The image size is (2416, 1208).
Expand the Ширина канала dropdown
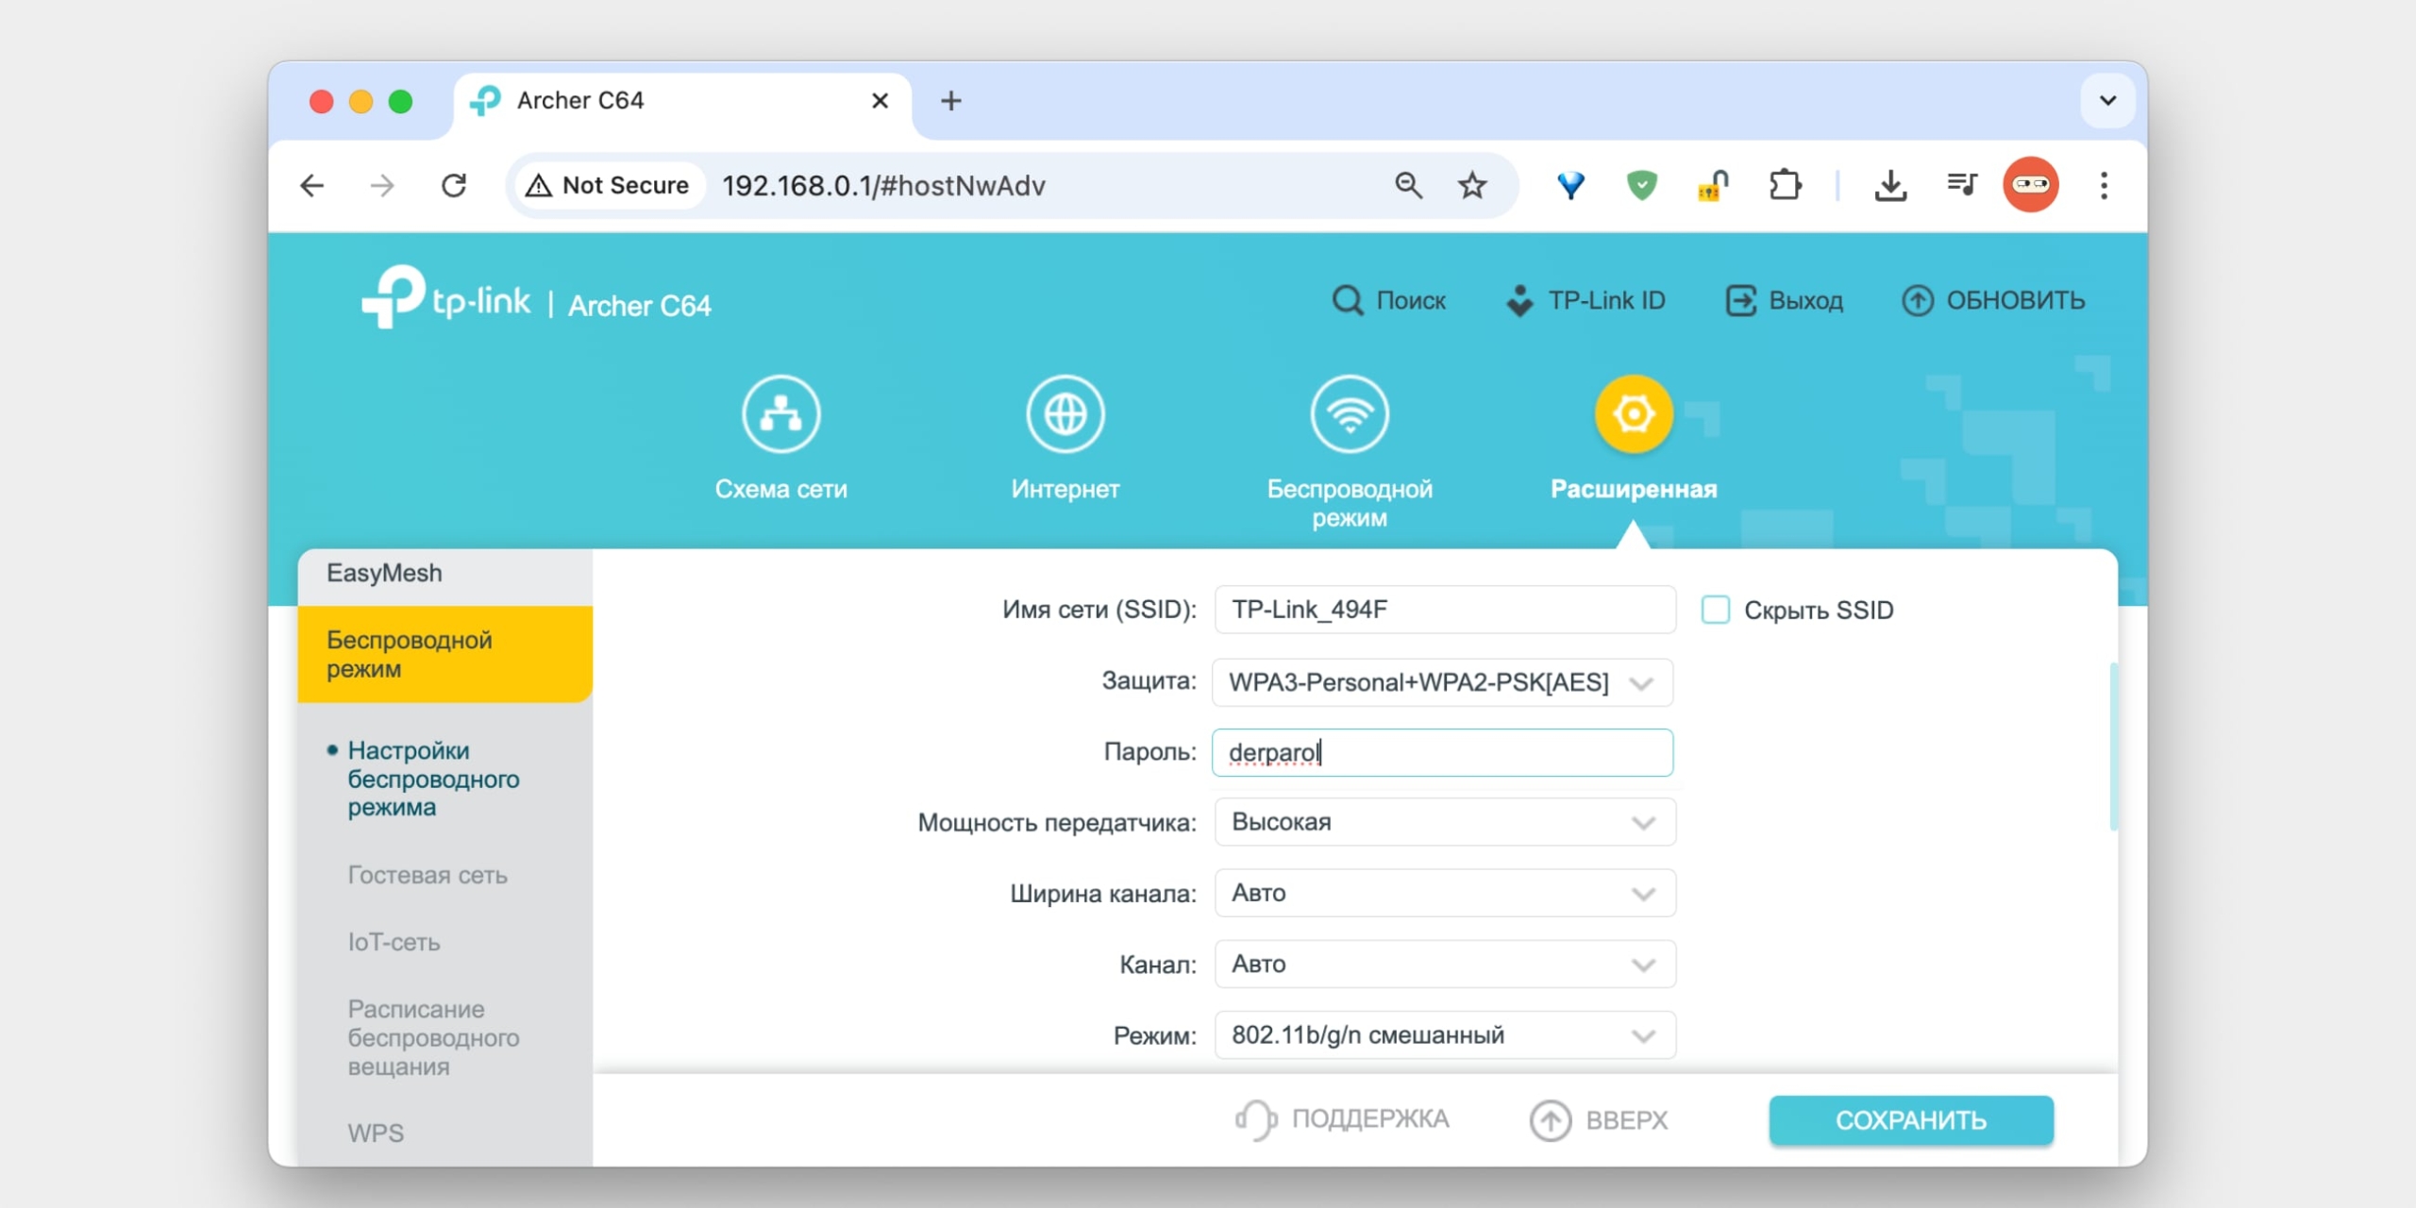point(1444,893)
